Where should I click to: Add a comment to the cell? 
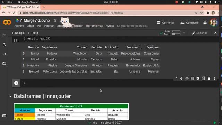193,78
